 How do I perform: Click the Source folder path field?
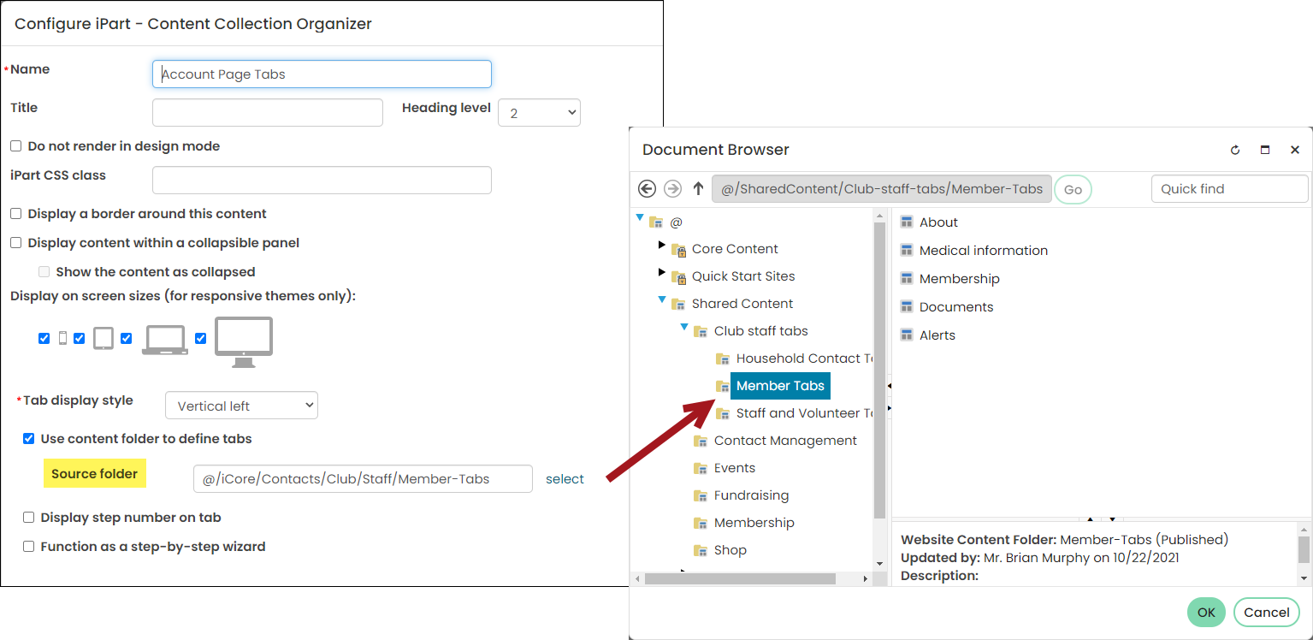click(363, 479)
